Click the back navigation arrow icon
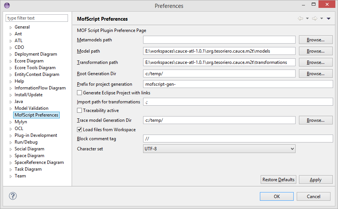Viewport: 338px width, 209px height. [x=300, y=18]
